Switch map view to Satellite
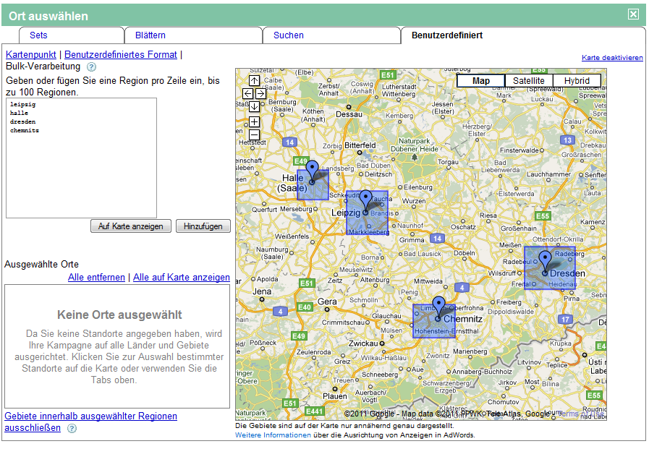The width and height of the screenshot is (649, 449). point(529,81)
